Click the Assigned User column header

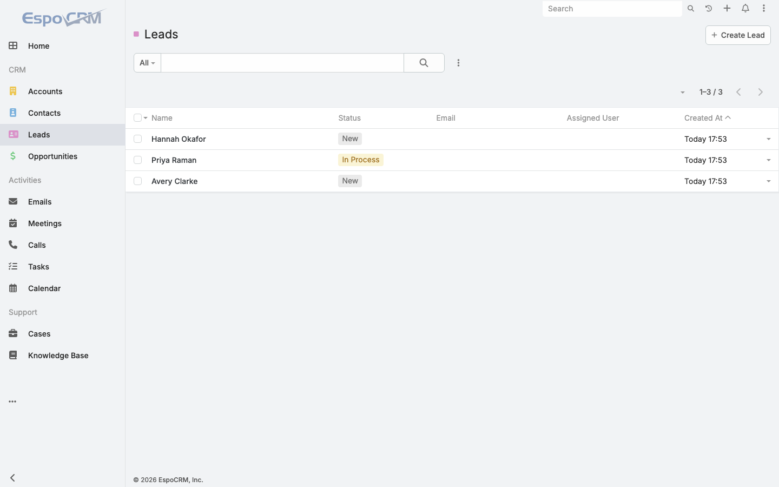click(593, 118)
